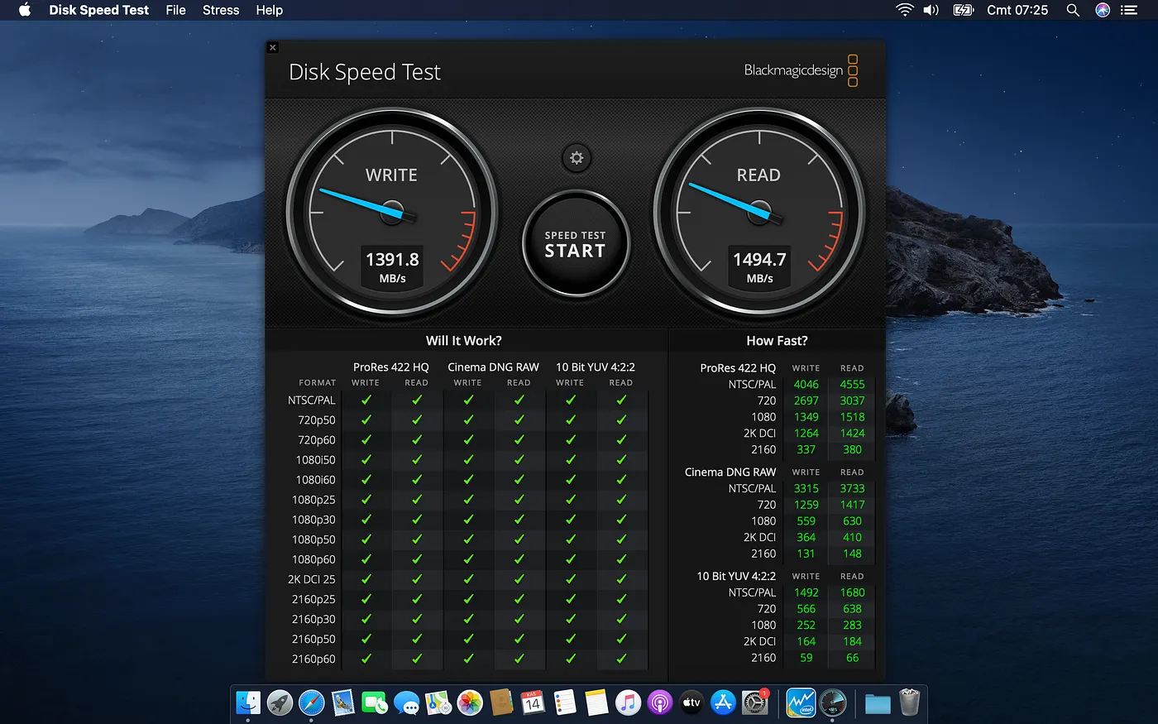Open Reminders from the Dock
The width and height of the screenshot is (1158, 724).
(565, 702)
